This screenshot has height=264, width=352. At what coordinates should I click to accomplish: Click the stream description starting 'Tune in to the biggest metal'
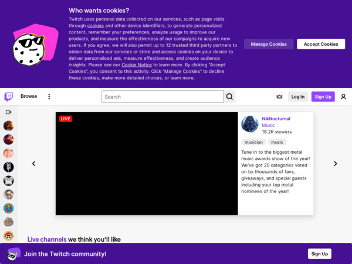276,172
